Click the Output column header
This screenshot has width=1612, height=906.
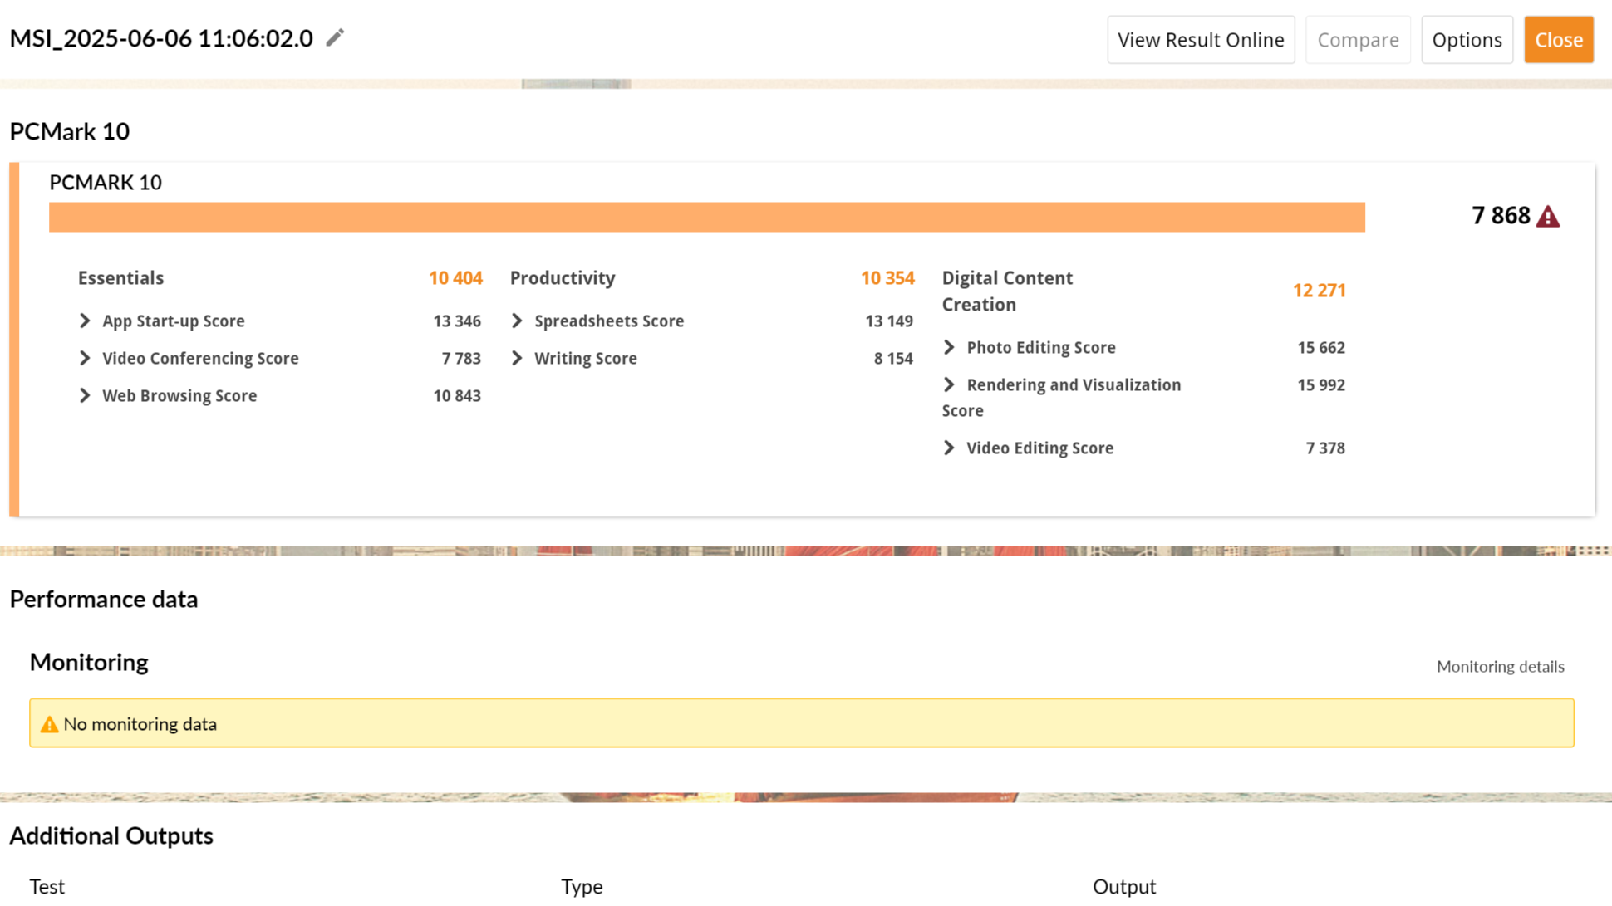(1124, 887)
